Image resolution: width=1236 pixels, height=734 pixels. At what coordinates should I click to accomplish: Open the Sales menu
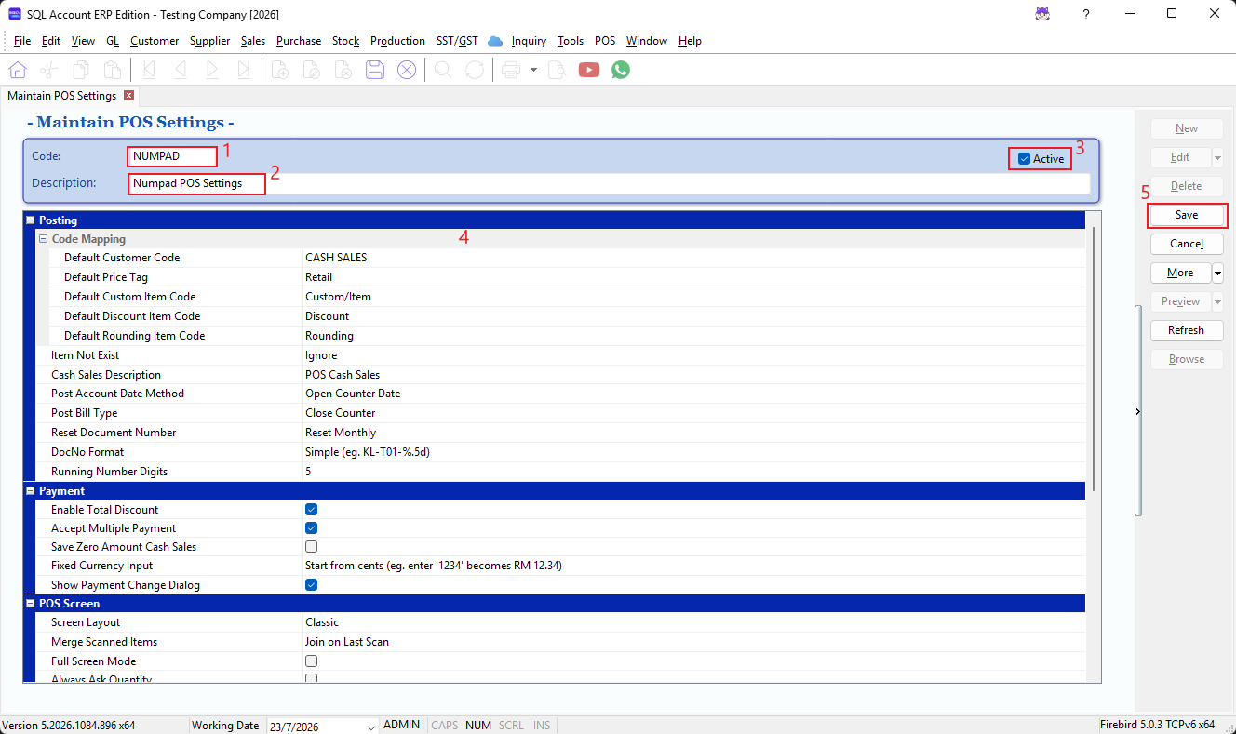[x=253, y=41]
